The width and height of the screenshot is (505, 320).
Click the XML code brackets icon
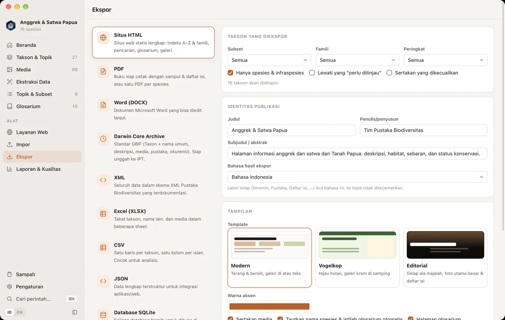pos(103,180)
